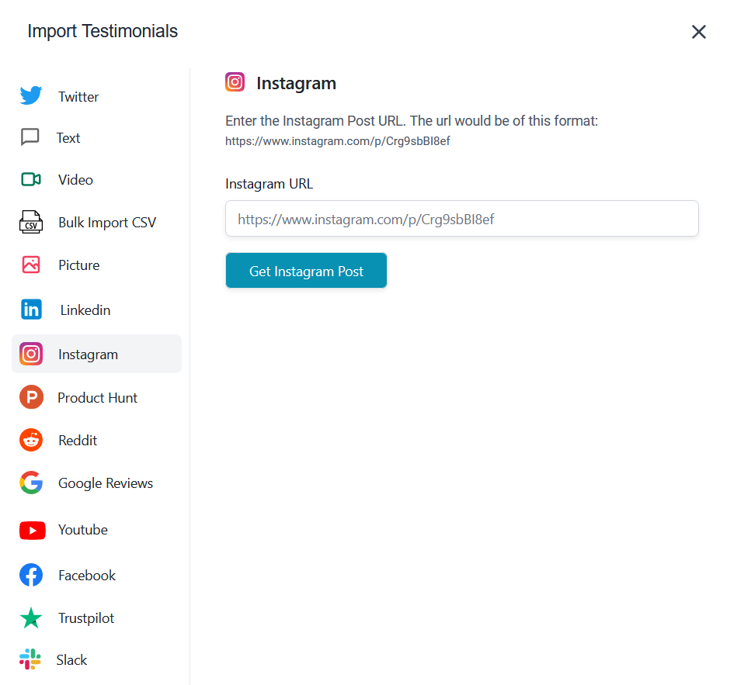Select the LinkedIn logo icon
Viewport: 737px width, 685px height.
click(31, 310)
